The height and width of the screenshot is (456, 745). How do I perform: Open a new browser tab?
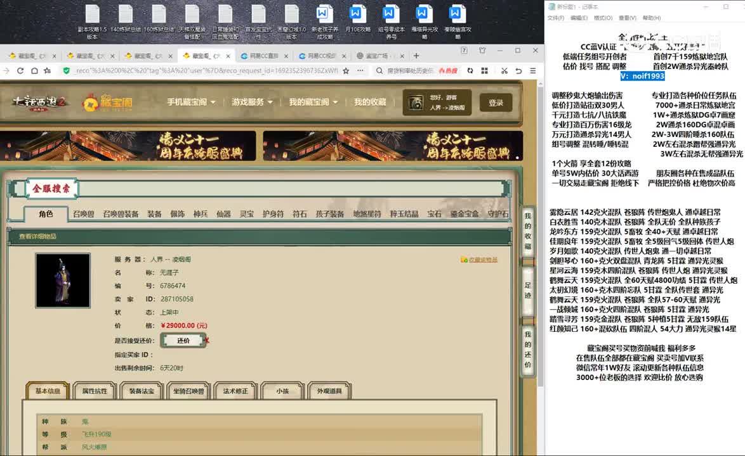click(x=416, y=56)
